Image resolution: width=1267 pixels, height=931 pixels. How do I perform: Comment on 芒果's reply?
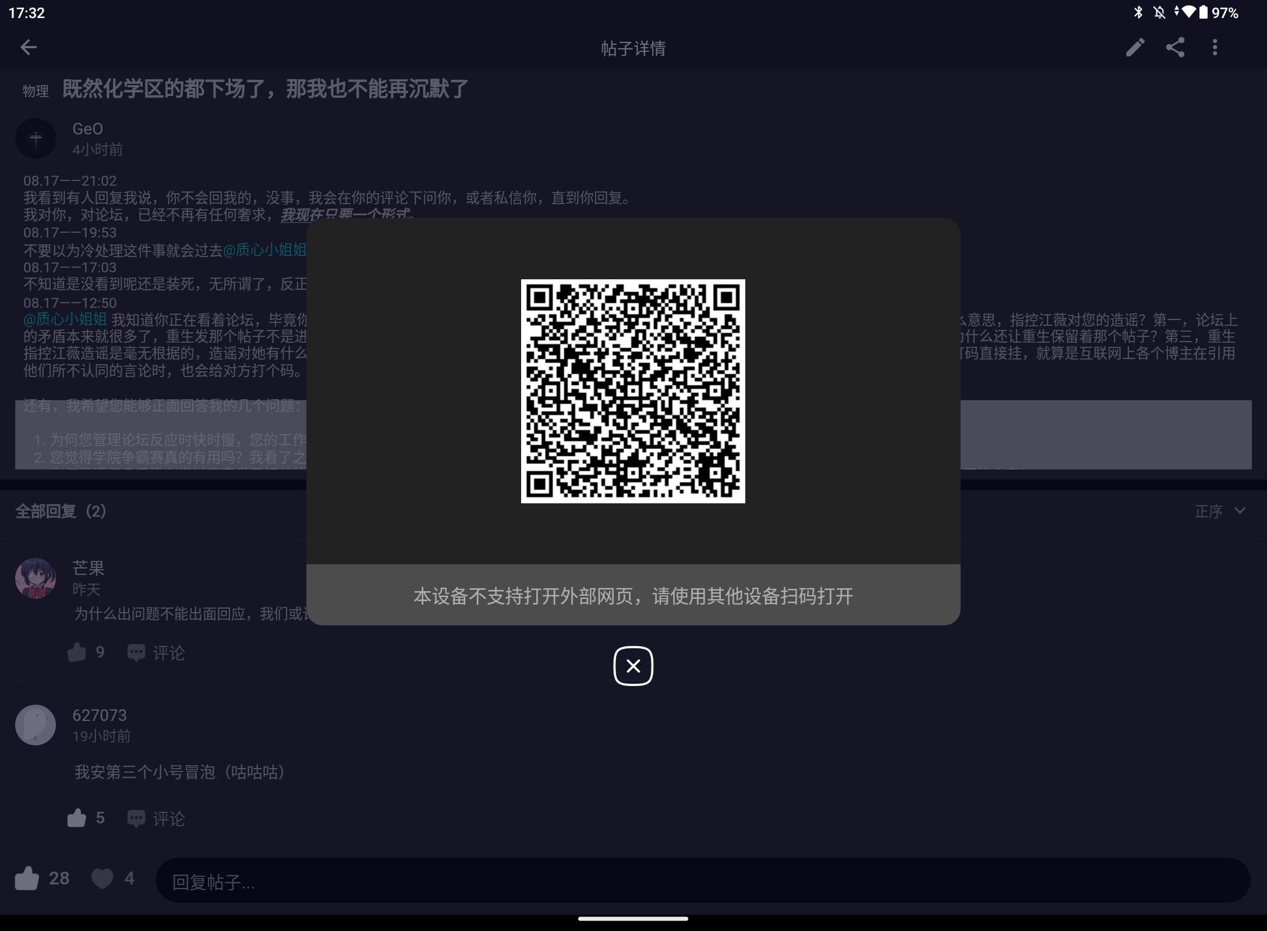tap(156, 653)
